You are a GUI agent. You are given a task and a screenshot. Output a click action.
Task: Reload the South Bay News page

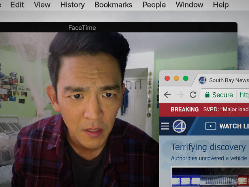[193, 95]
